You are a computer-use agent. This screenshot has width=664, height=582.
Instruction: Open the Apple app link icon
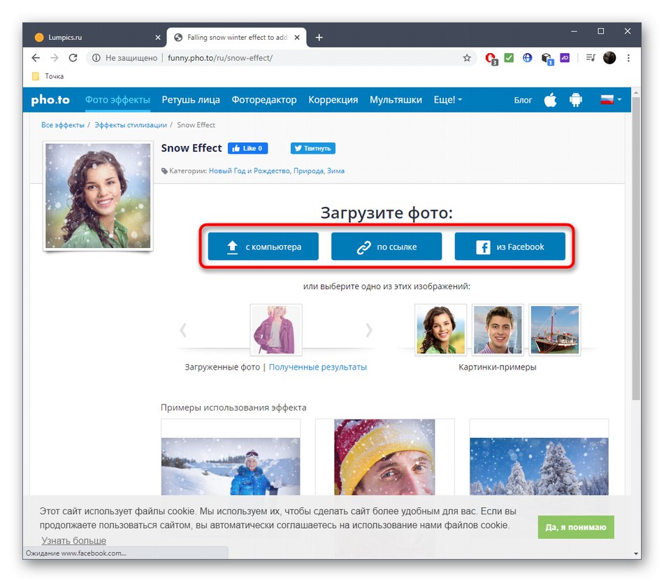click(x=551, y=100)
